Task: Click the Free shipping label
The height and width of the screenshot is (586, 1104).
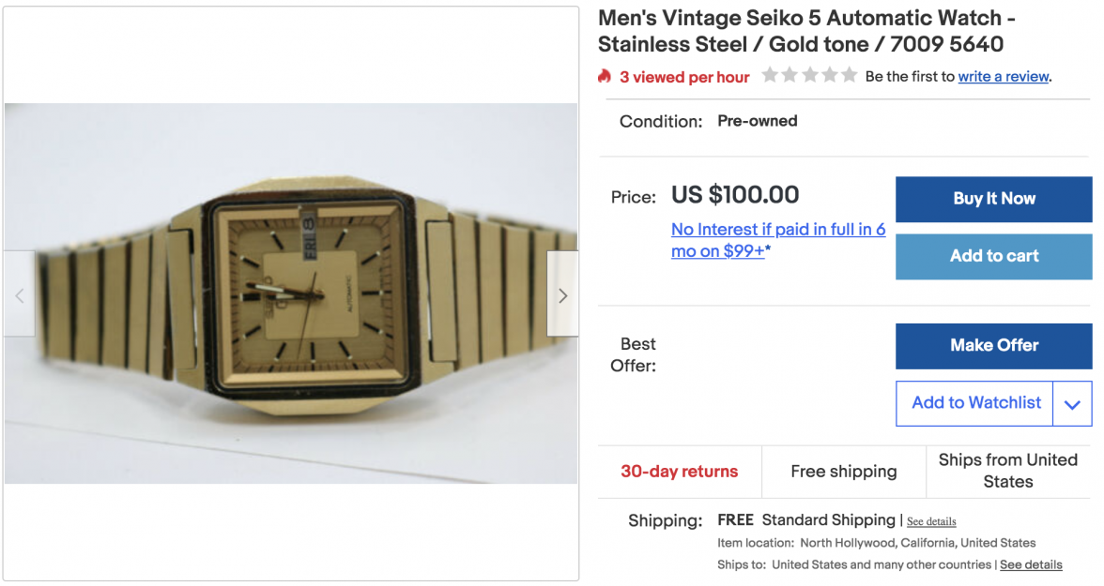Action: 843,472
